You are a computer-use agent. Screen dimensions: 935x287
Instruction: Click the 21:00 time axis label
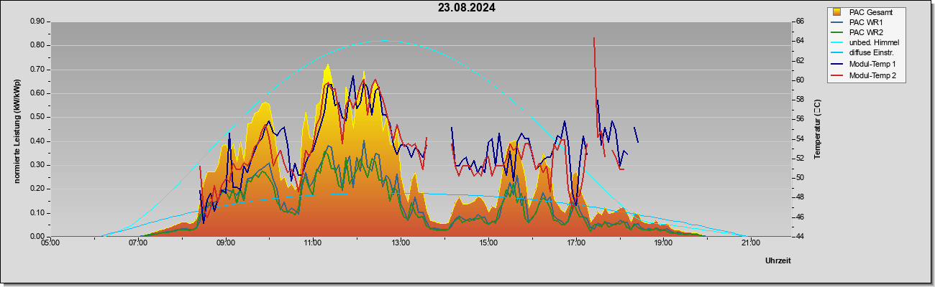click(x=750, y=243)
